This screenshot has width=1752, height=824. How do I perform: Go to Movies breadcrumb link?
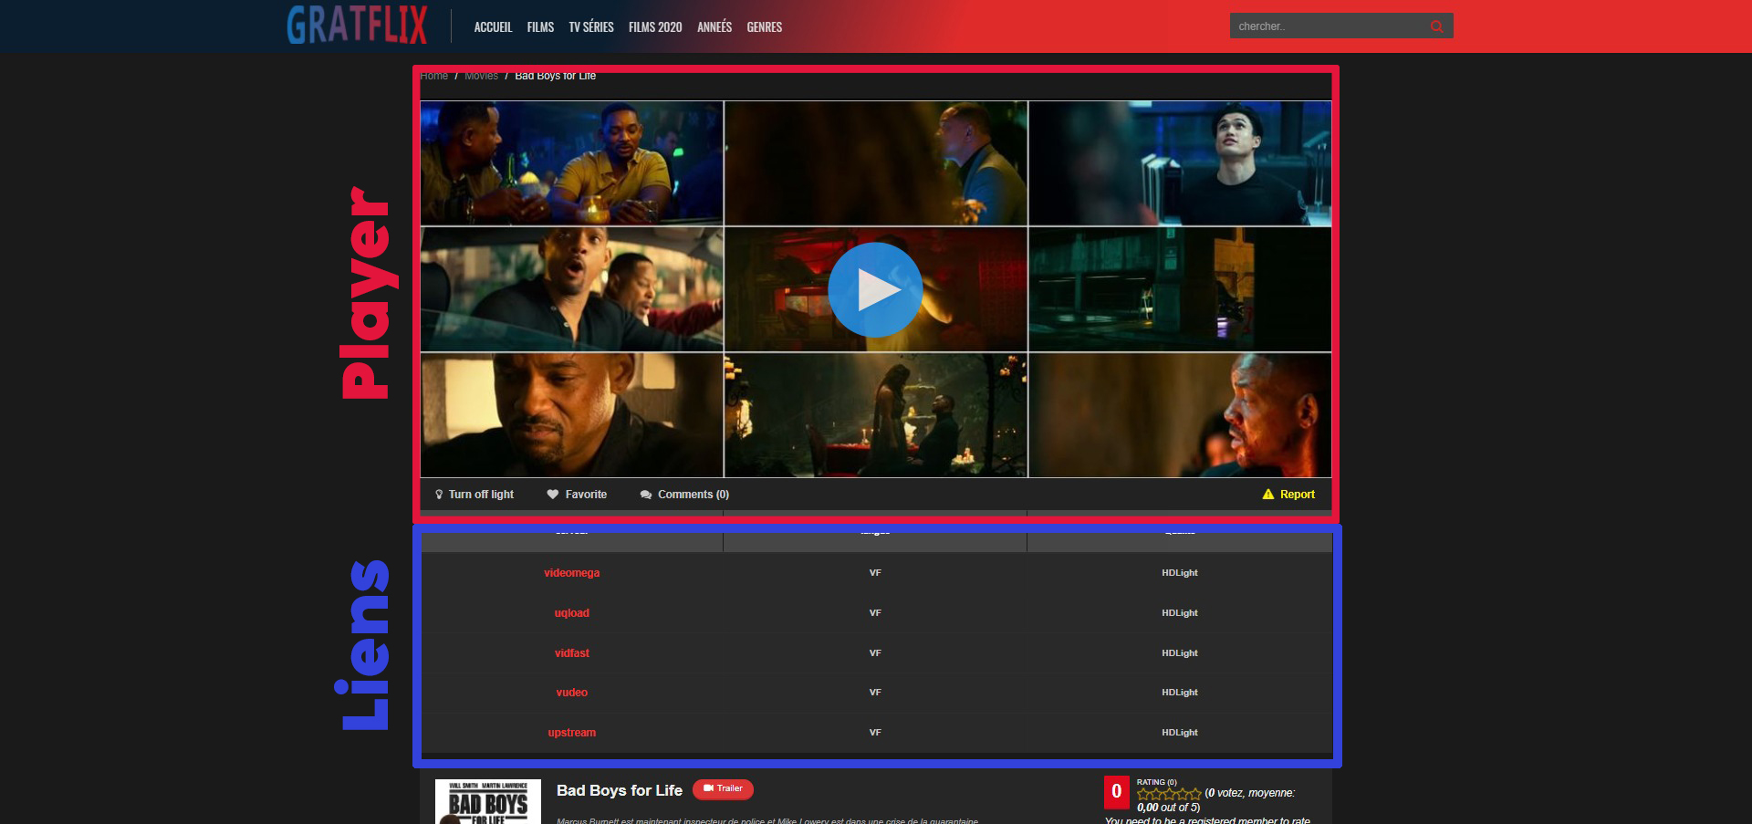click(482, 76)
